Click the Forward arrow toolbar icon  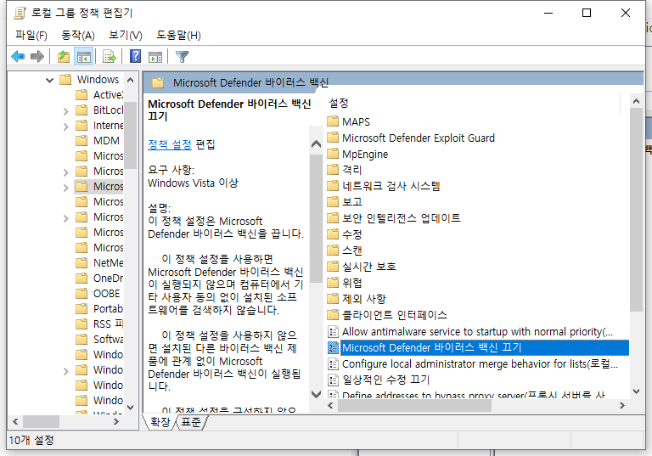[x=37, y=56]
